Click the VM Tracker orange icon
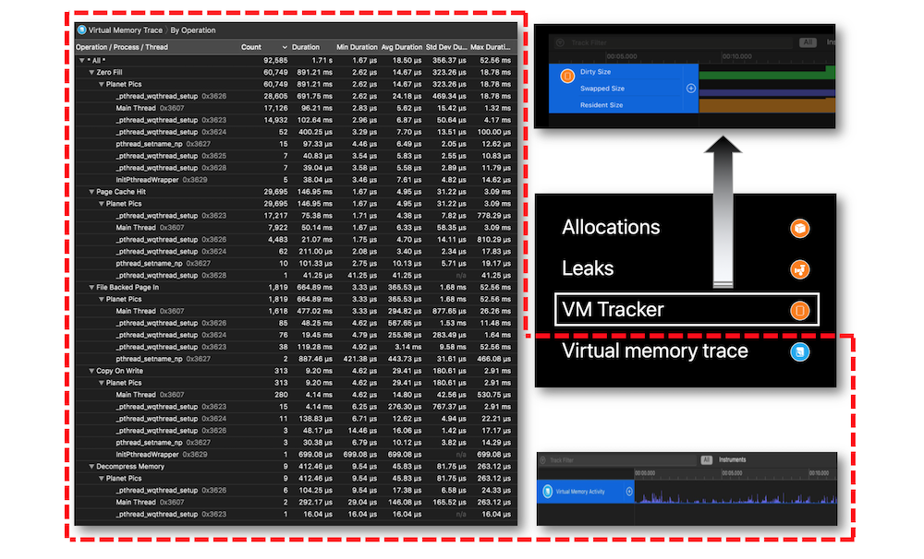This screenshot has width=924, height=559. (x=799, y=310)
